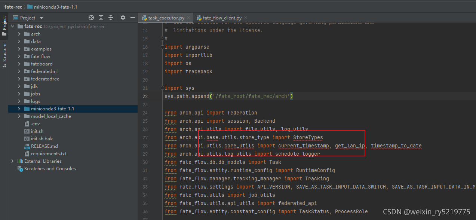Click the locate-in-project target icon
Screen dimensions: 476x220
pos(91,18)
